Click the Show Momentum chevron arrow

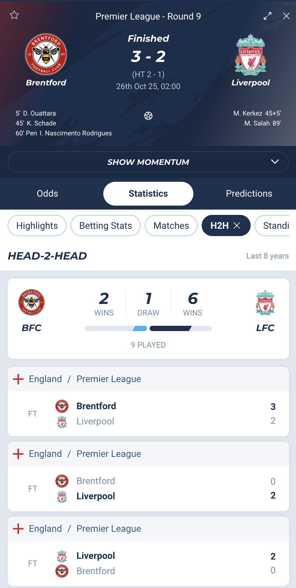[x=275, y=162]
